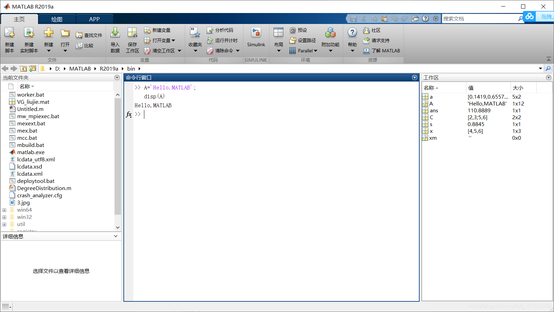The width and height of the screenshot is (554, 312).
Task: Click the fx function browser icon
Action: coord(129,114)
